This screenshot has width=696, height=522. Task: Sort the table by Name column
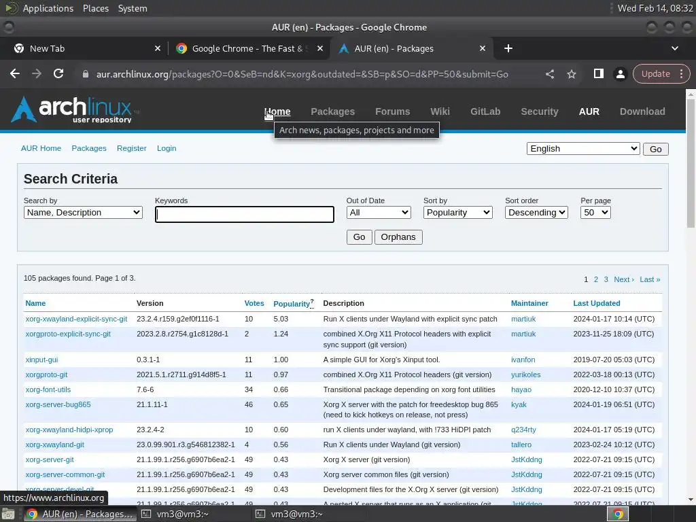[x=35, y=303]
